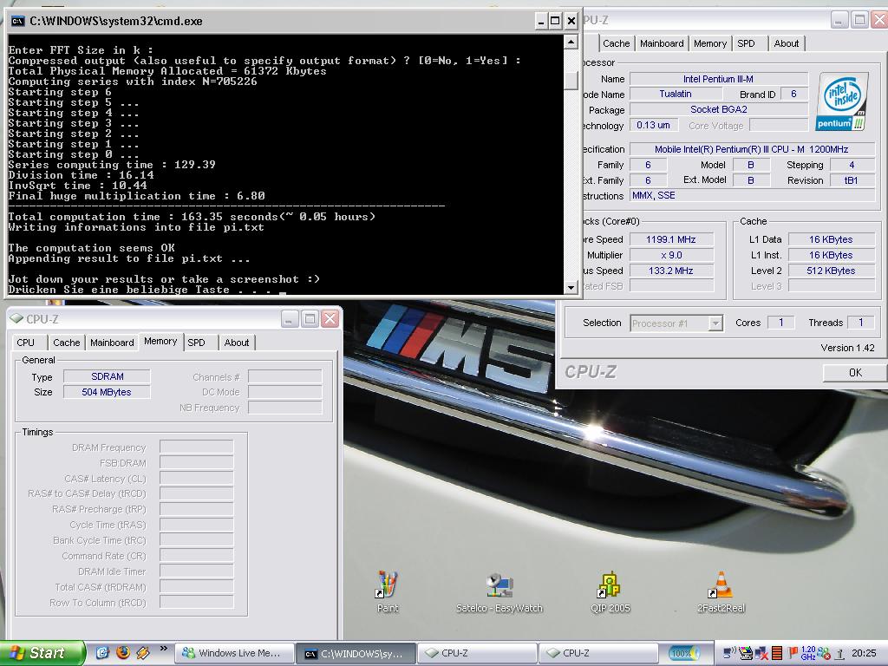
Task: Click Safely Remove Hardware tray icon
Action: 840,654
